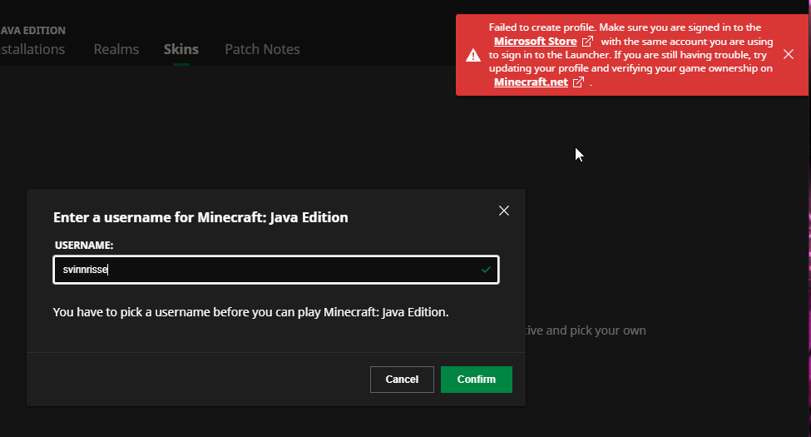Click the USERNAME field label
The width and height of the screenshot is (811, 437).
click(x=83, y=246)
